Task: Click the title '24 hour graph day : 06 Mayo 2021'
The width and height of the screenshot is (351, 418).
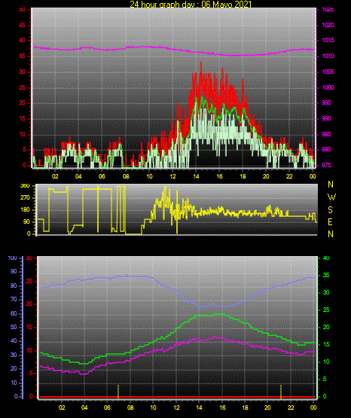Action: pyautogui.click(x=191, y=4)
